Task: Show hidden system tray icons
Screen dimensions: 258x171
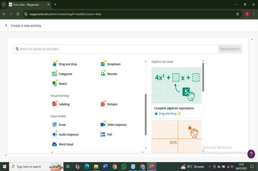Action: [209, 167]
